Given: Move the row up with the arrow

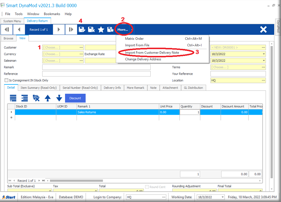Looking at the screenshot, I should 48,98.
